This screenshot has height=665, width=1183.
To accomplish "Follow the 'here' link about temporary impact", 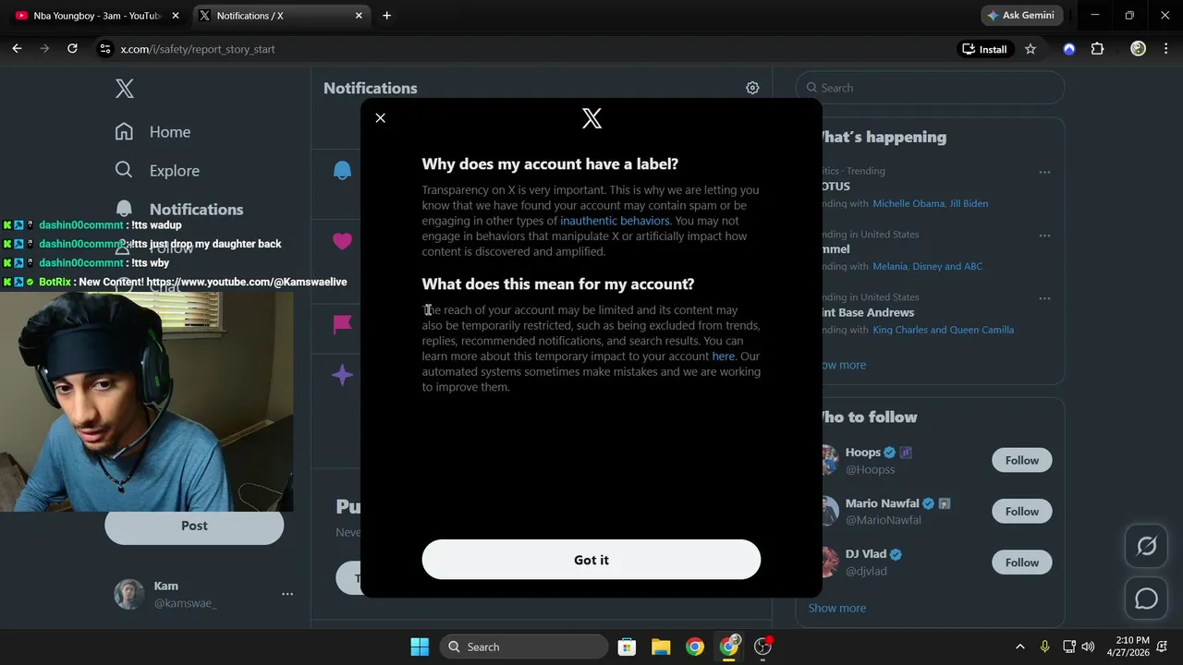I will (724, 357).
